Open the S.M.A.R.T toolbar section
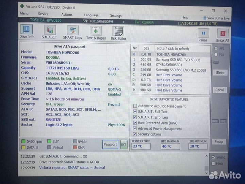This screenshot has width=245, height=184. click(x=50, y=32)
